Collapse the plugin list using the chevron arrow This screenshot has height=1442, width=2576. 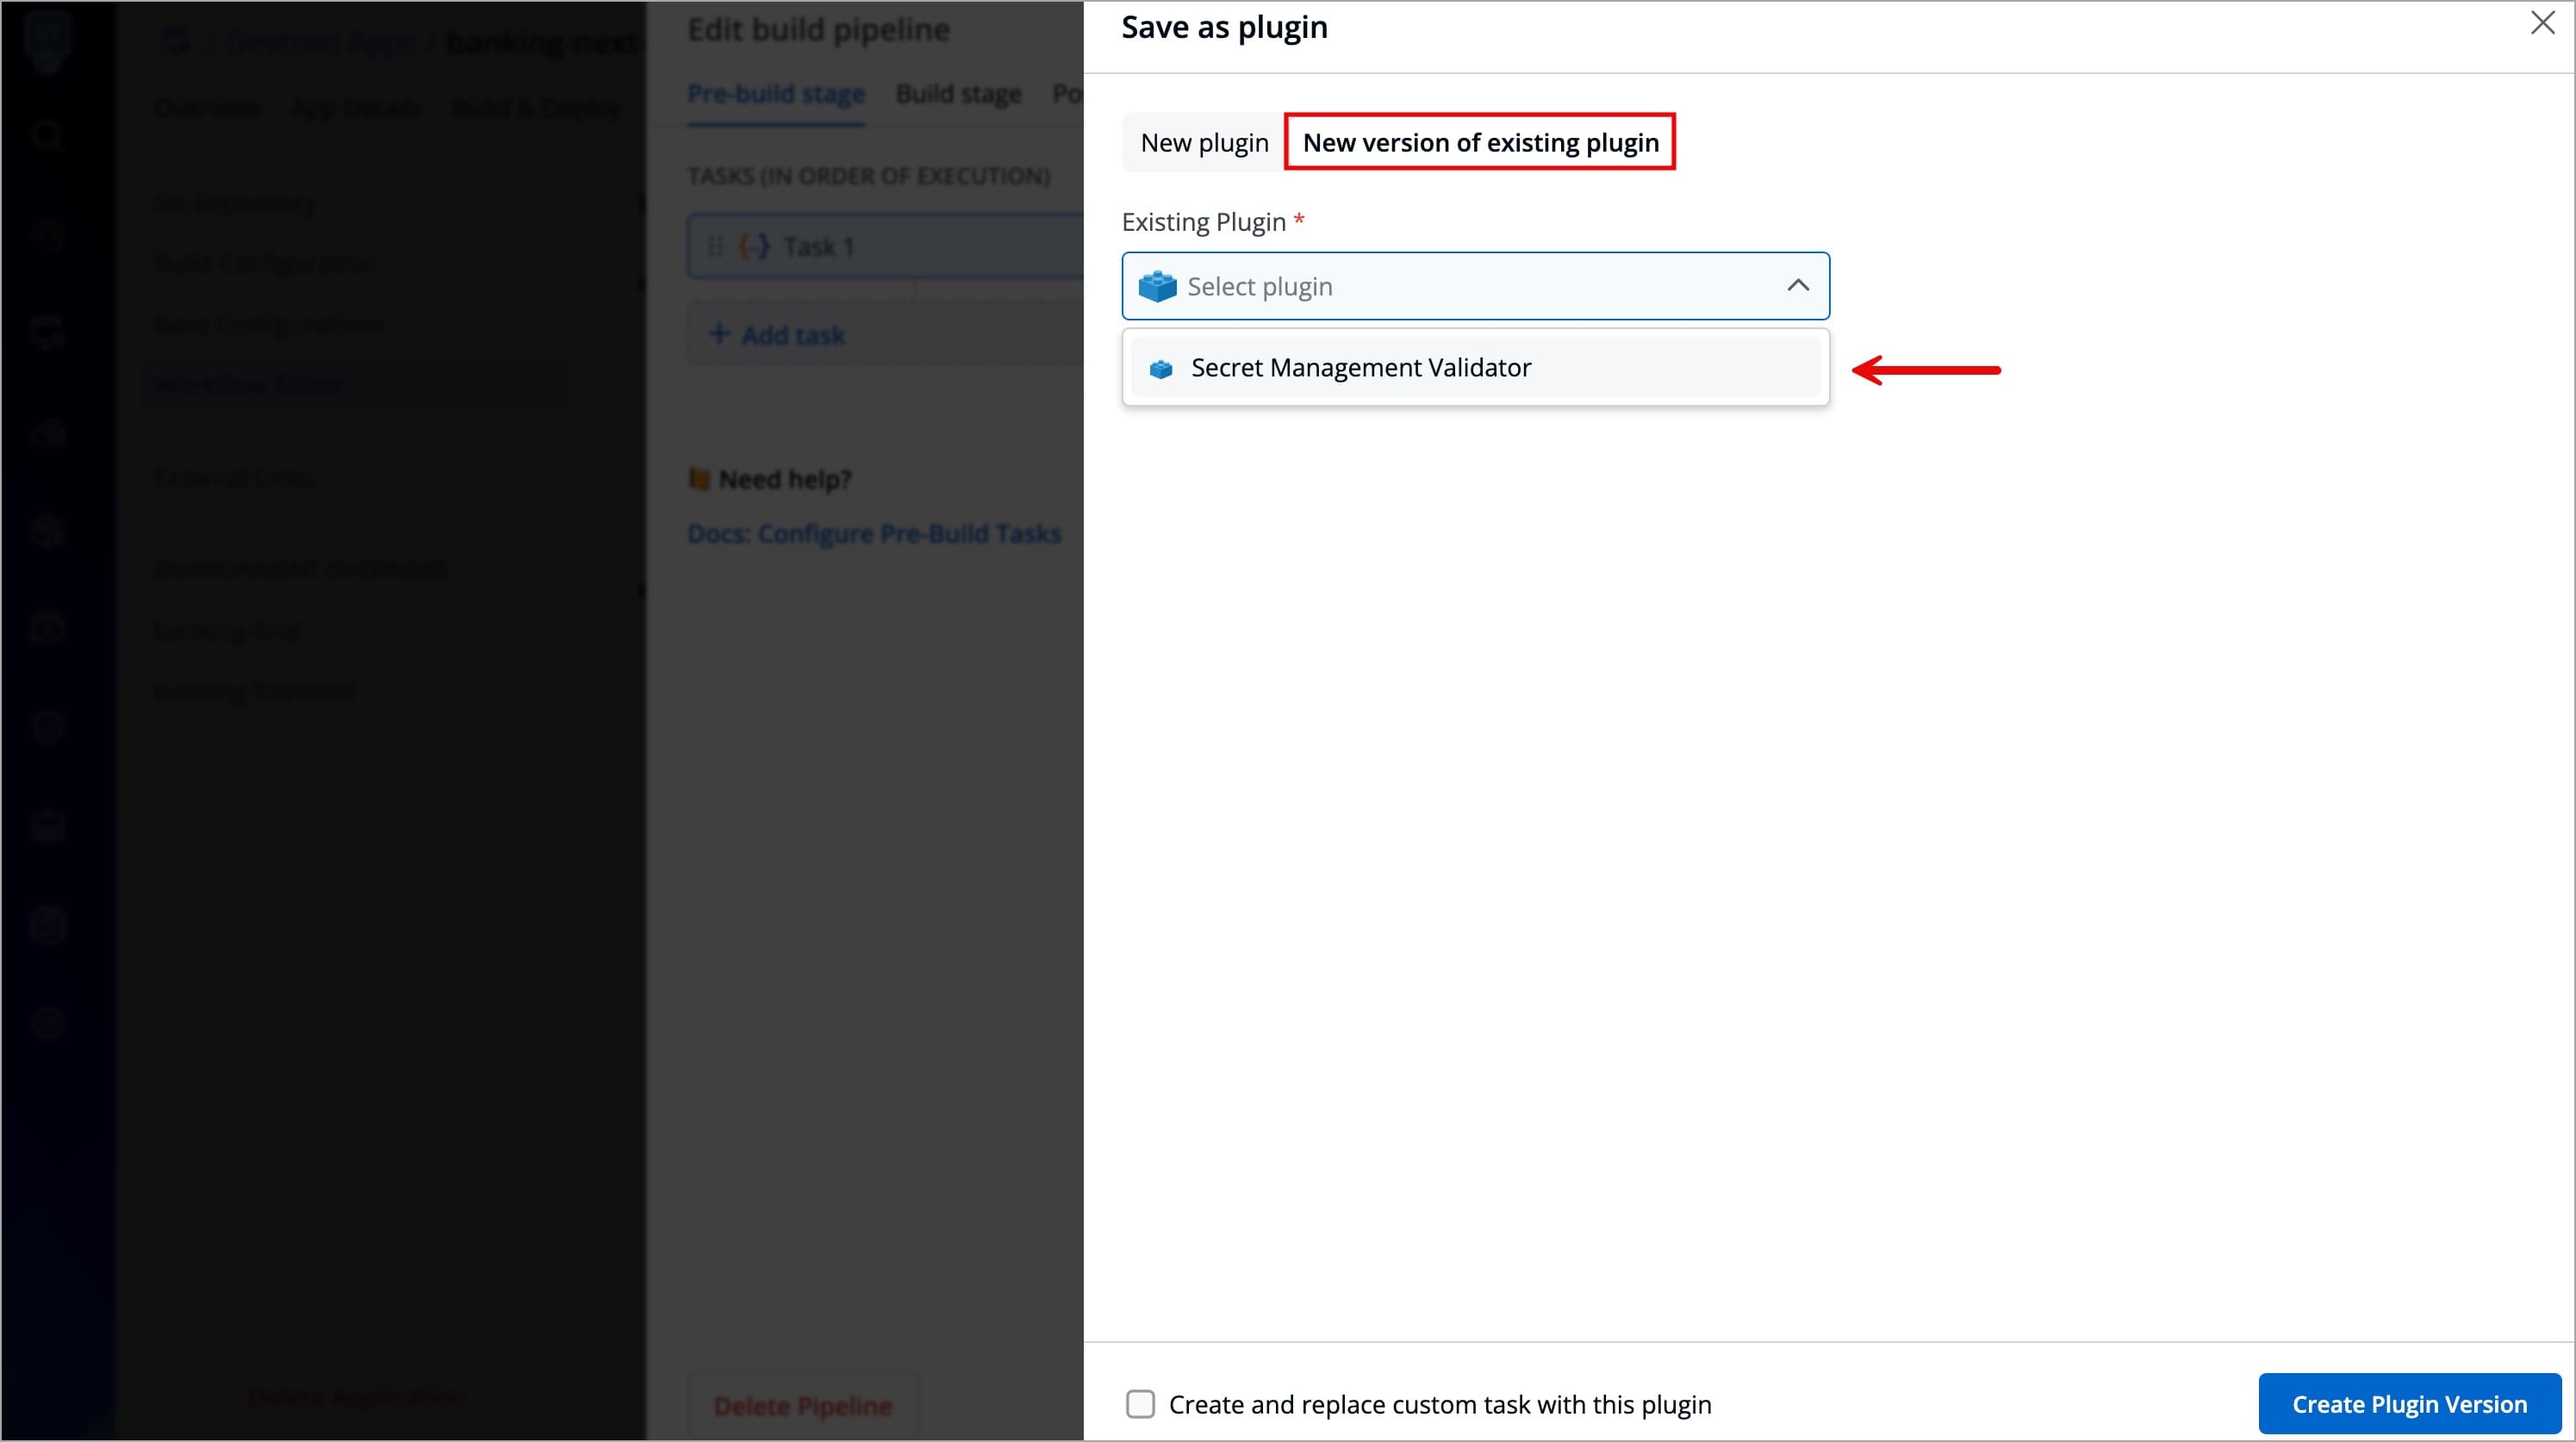1797,286
